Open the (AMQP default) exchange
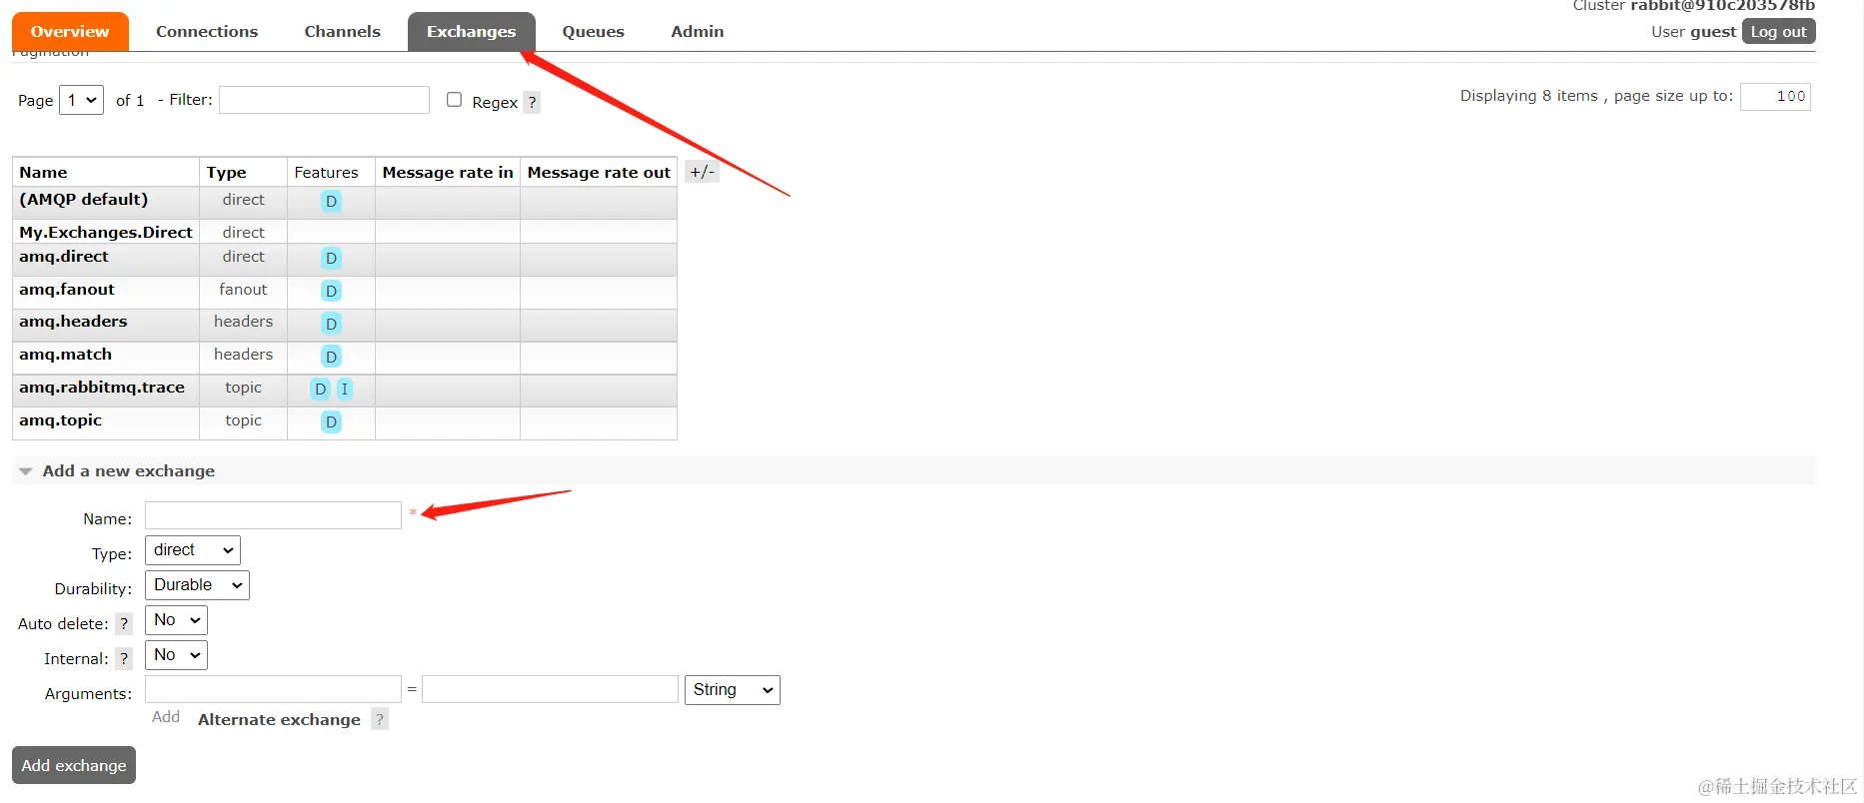Image resolution: width=1864 pixels, height=803 pixels. click(x=83, y=200)
